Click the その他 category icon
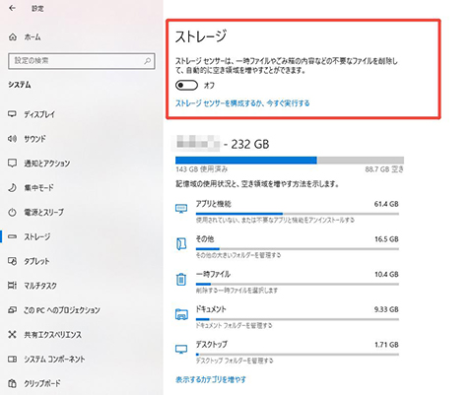Image resolution: width=472 pixels, height=395 pixels. [181, 243]
